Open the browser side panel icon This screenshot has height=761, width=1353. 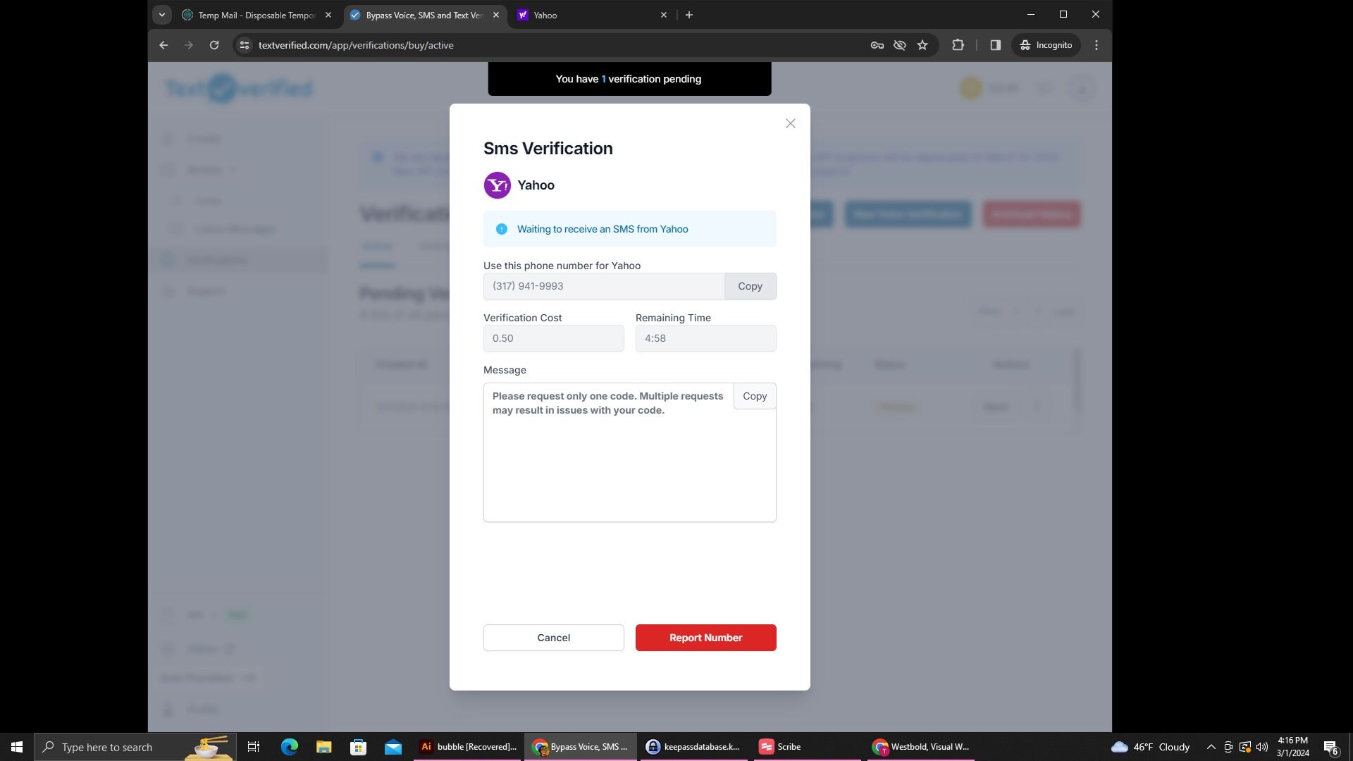click(x=995, y=44)
